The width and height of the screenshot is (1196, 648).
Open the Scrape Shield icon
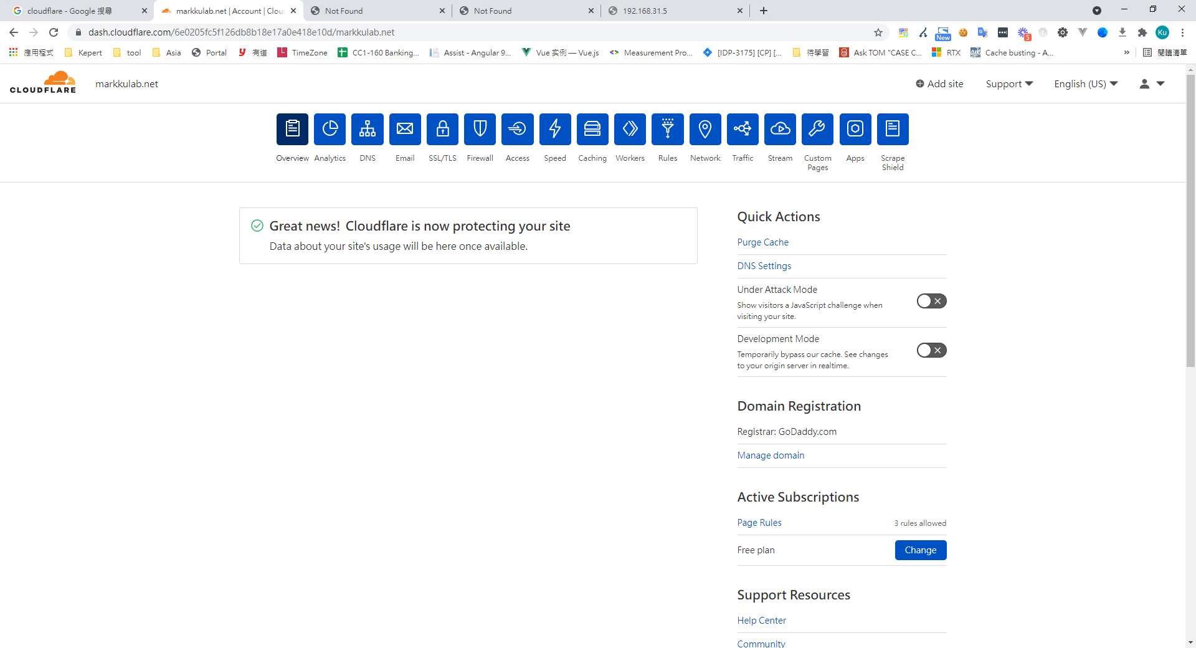[892, 129]
